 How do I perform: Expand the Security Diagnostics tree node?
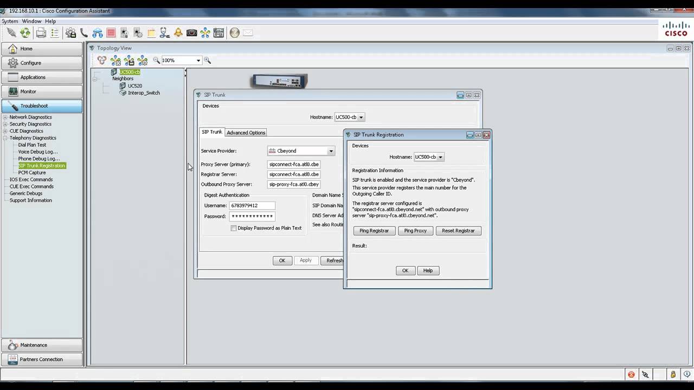(x=5, y=124)
